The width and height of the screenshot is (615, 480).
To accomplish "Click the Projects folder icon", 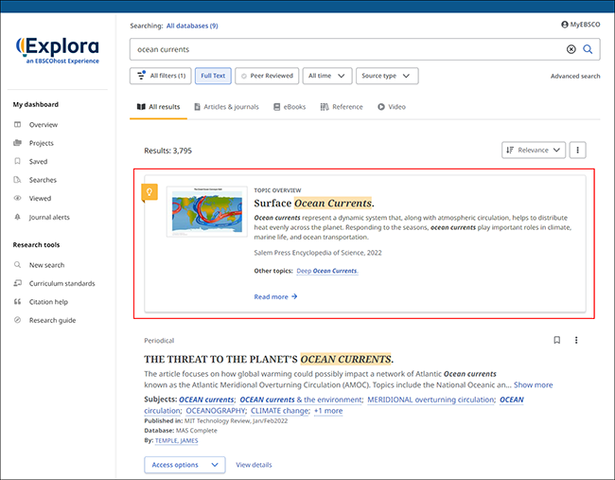I will [x=17, y=143].
